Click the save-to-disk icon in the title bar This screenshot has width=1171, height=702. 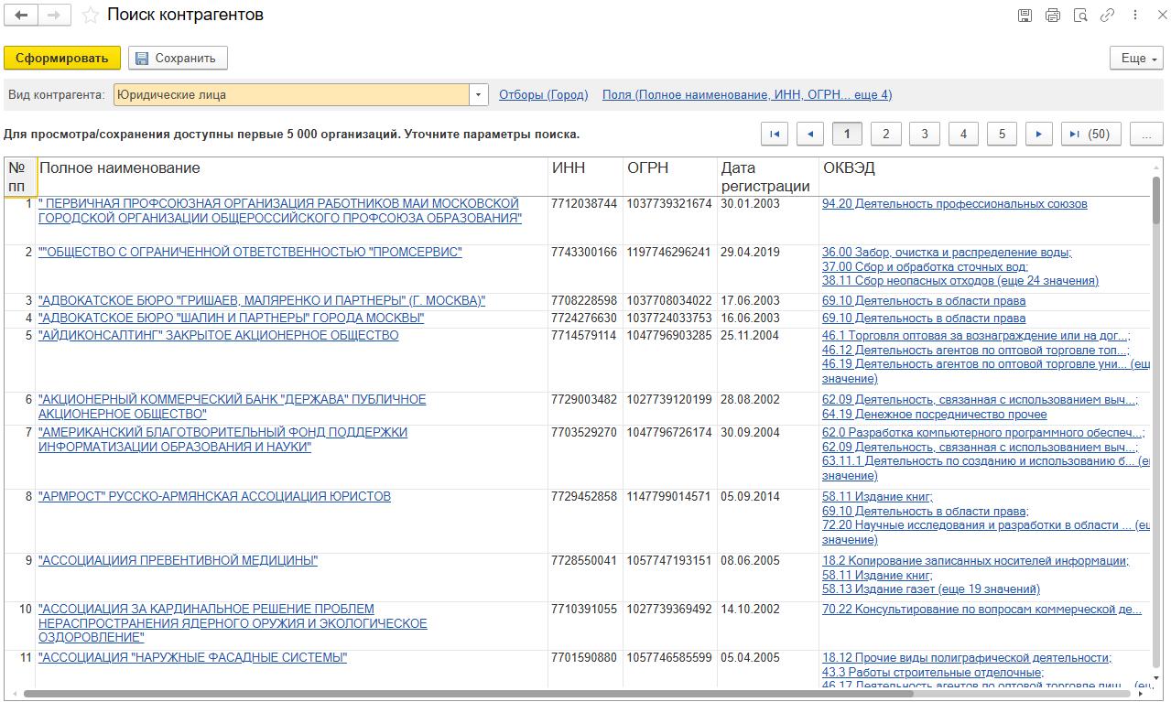coord(1025,16)
